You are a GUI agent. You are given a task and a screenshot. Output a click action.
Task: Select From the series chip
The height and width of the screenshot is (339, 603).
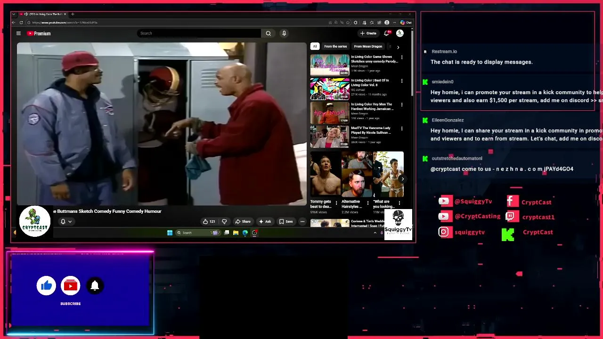pyautogui.click(x=335, y=47)
